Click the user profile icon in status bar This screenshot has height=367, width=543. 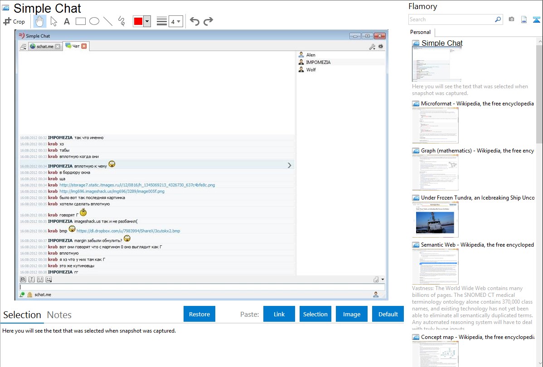coord(376,295)
